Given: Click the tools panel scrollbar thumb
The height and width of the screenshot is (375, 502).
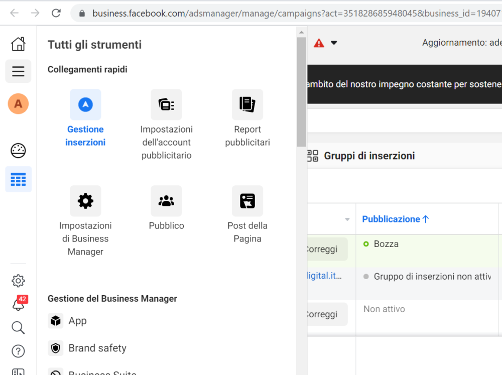Looking at the screenshot, I should click(x=301, y=92).
